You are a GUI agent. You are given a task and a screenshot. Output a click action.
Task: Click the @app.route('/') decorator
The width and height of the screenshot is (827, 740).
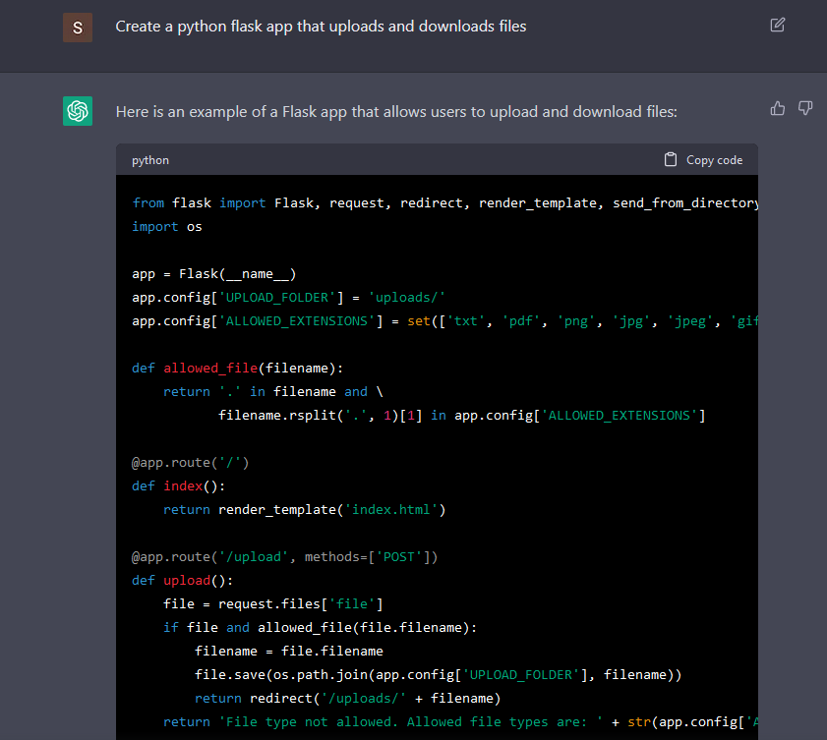(x=190, y=463)
